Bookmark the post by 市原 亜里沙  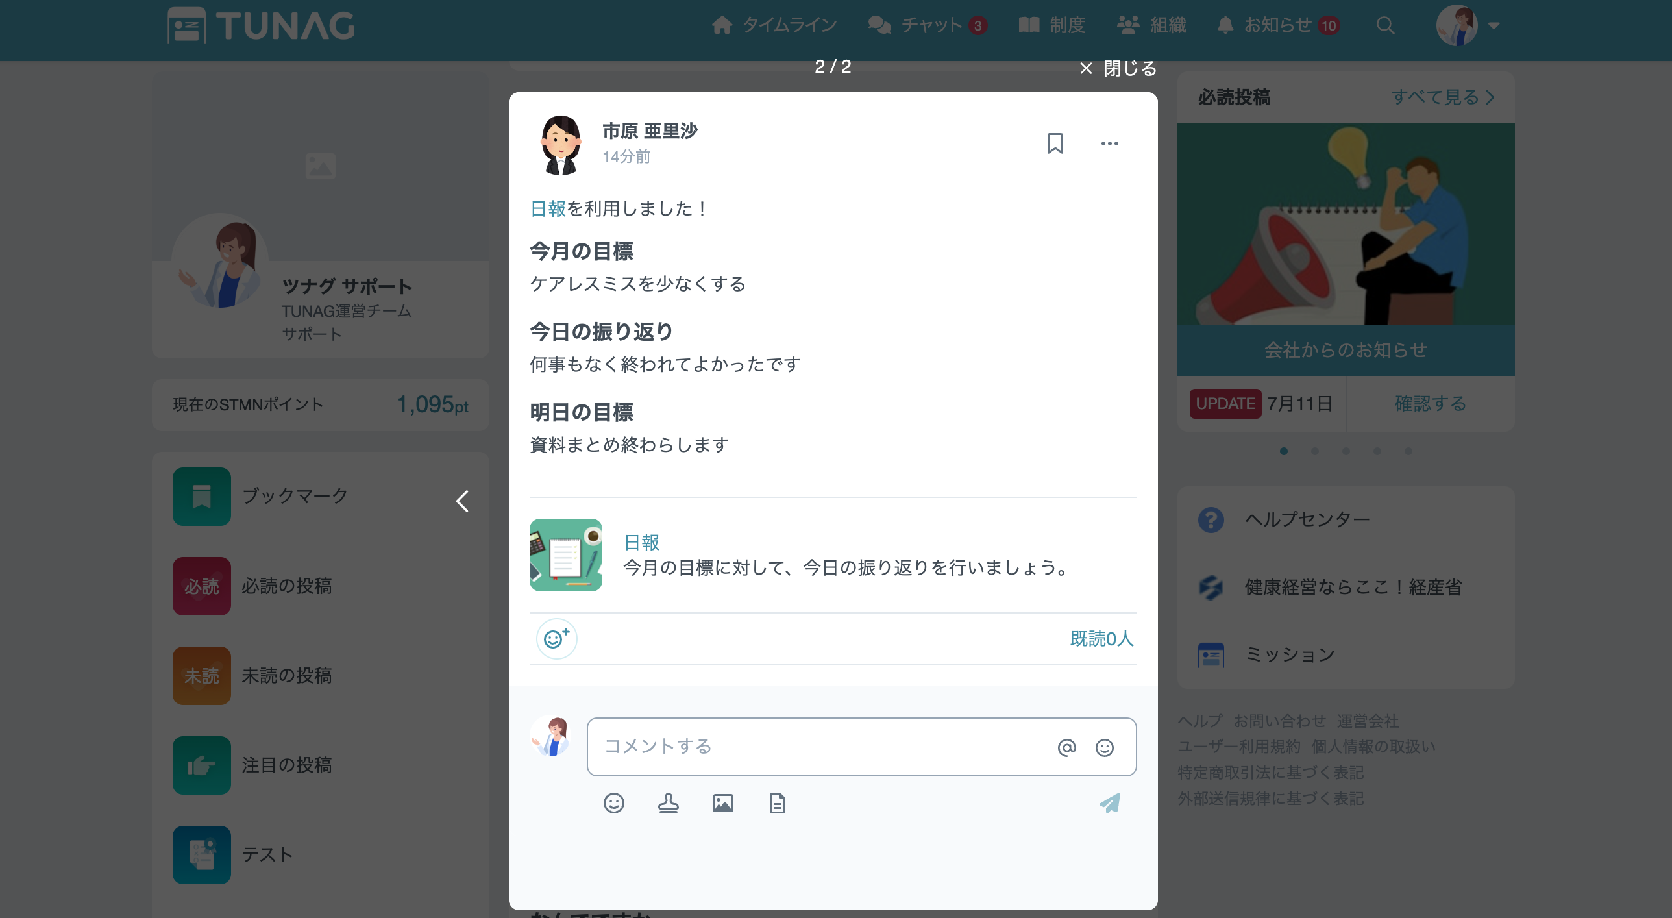tap(1055, 143)
